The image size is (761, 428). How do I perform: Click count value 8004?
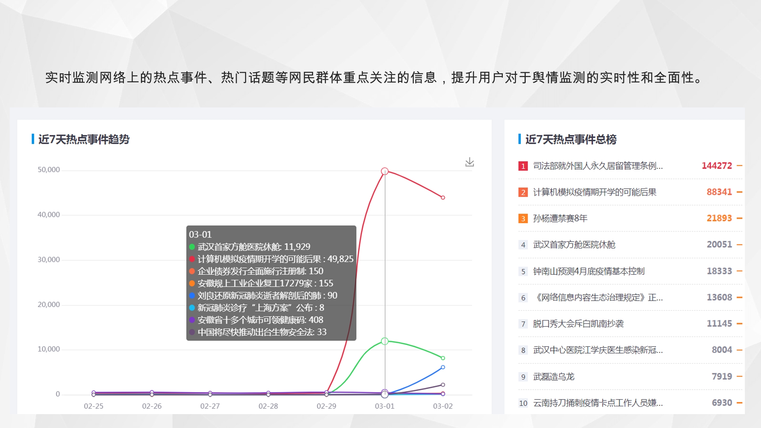click(x=722, y=350)
